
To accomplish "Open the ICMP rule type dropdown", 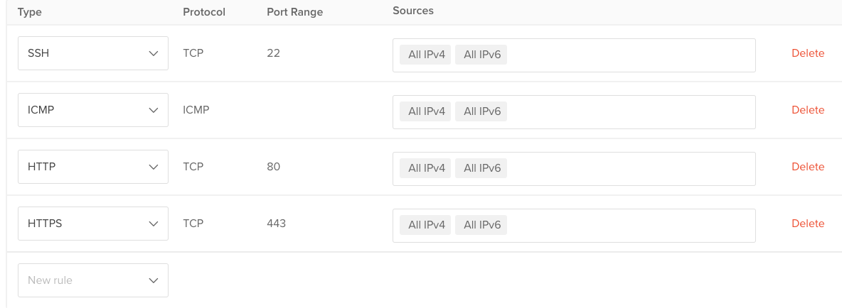I will tap(92, 110).
